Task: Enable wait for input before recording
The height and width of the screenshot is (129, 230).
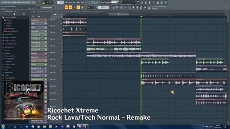Action: (70, 3)
